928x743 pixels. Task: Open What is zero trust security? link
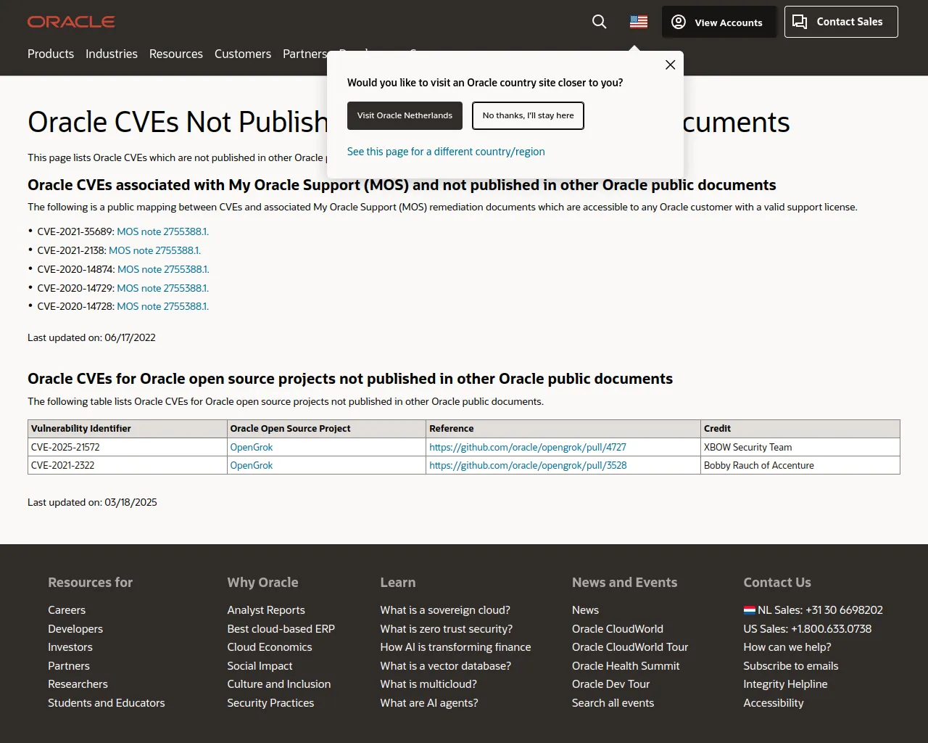point(447,629)
